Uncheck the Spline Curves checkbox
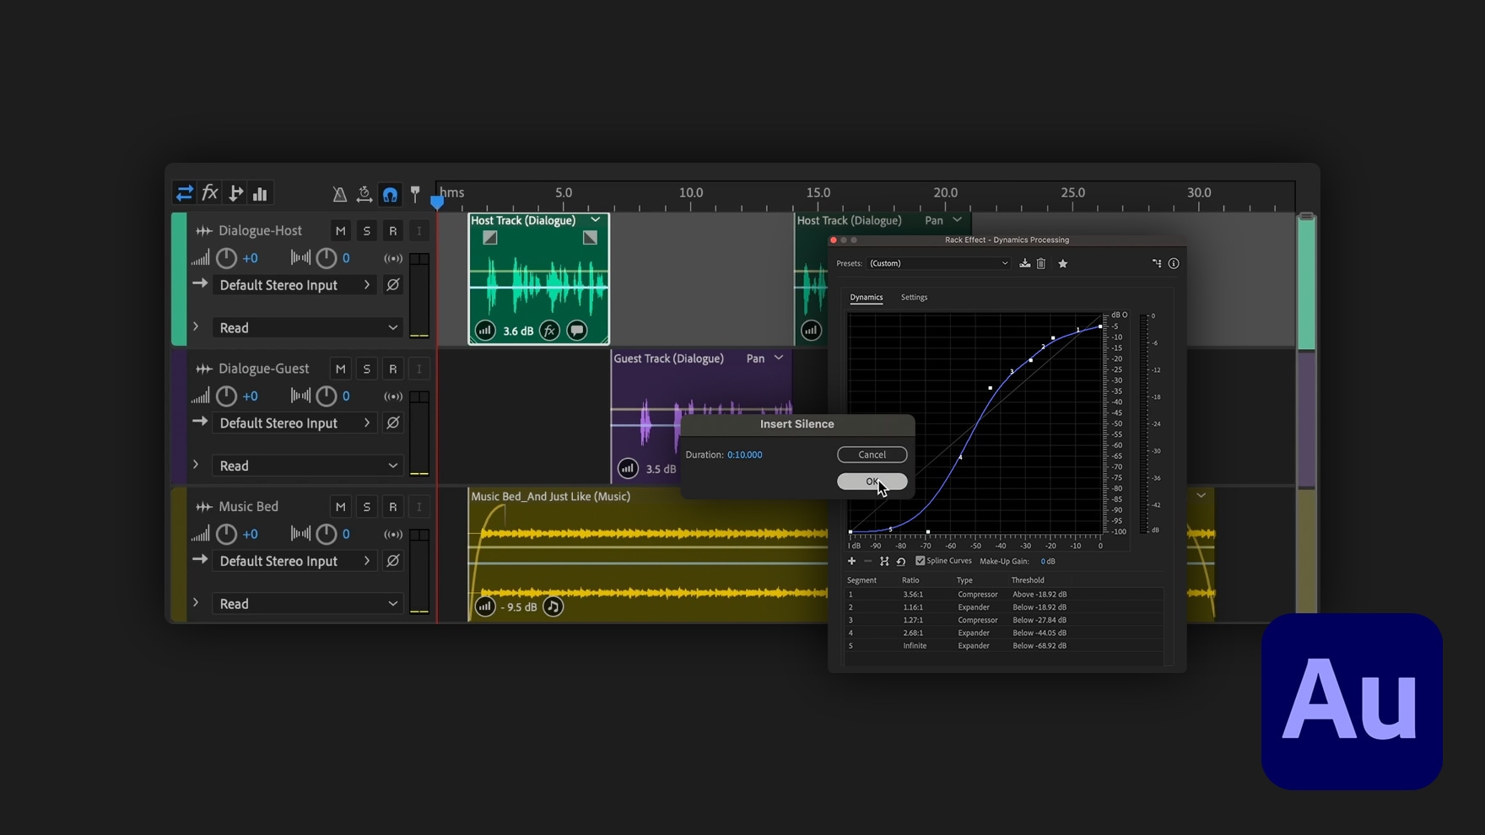 tap(921, 561)
